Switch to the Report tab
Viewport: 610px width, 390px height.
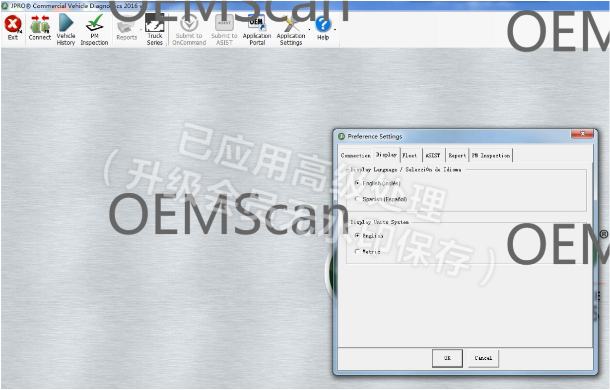pos(457,156)
